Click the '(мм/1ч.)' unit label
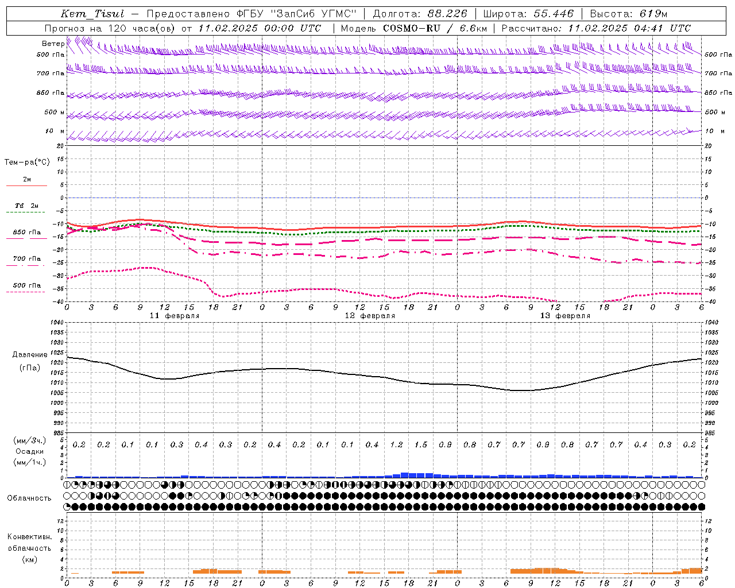This screenshot has height=588, width=735. point(30,462)
